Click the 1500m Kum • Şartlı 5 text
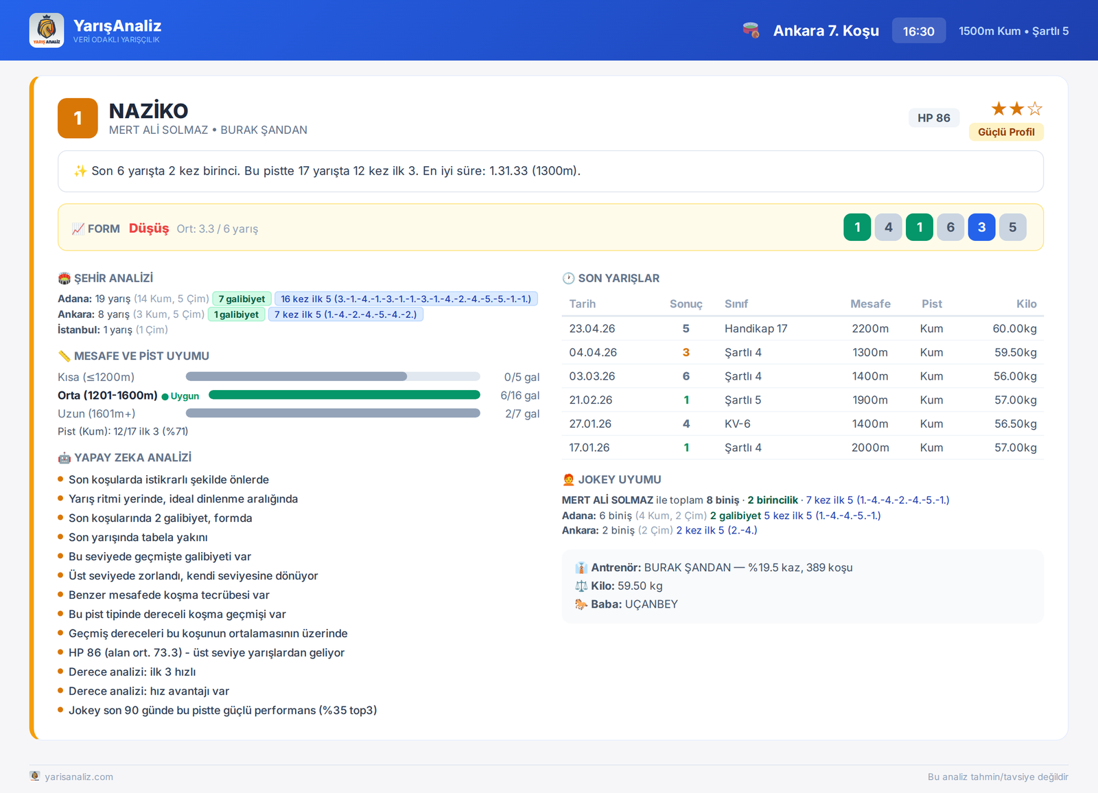The height and width of the screenshot is (793, 1098). point(1014,31)
